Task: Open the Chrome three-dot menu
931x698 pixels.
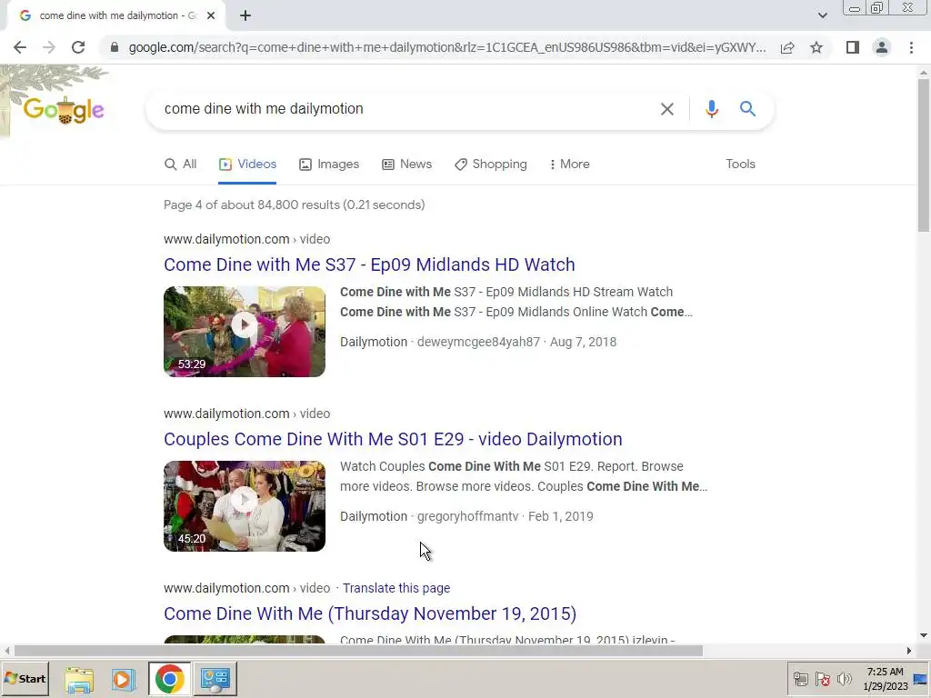Action: tap(911, 47)
